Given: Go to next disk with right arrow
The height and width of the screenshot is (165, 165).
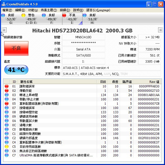Looking at the screenshot, I should pos(161,30).
